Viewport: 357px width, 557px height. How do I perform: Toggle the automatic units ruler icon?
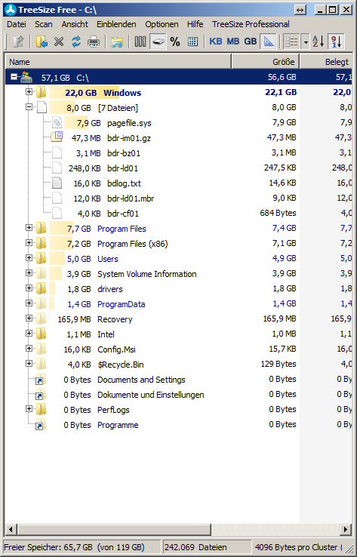click(x=269, y=42)
